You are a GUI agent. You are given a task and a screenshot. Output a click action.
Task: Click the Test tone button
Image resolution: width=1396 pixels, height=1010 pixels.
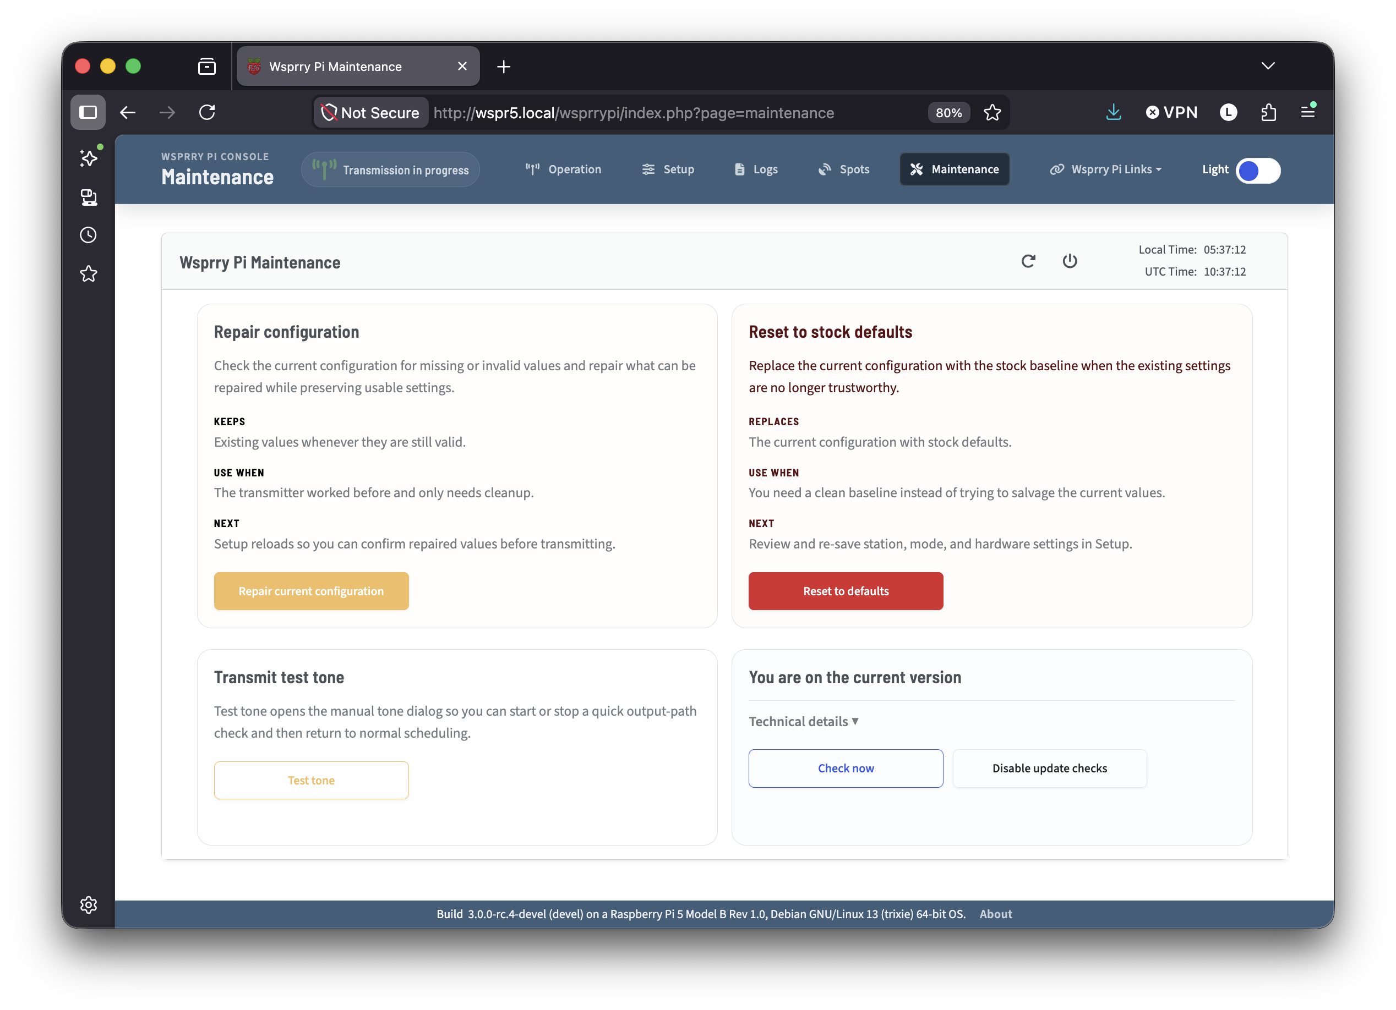[x=312, y=781]
